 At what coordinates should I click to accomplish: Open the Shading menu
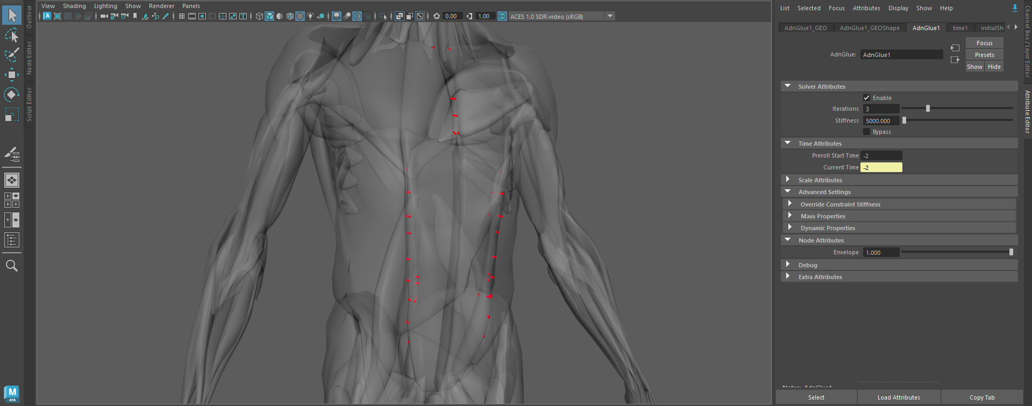74,6
